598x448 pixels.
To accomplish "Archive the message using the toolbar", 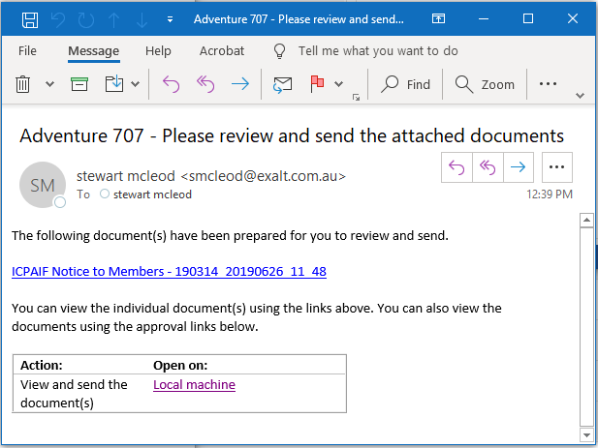I will [x=80, y=84].
